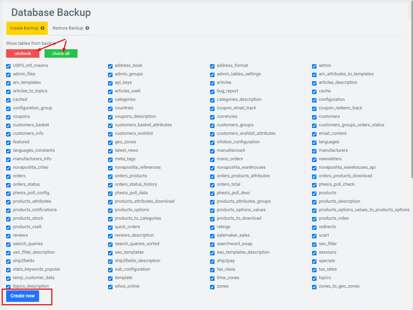
Task: Deselect the bug_report table checkbox
Action: (x=212, y=91)
